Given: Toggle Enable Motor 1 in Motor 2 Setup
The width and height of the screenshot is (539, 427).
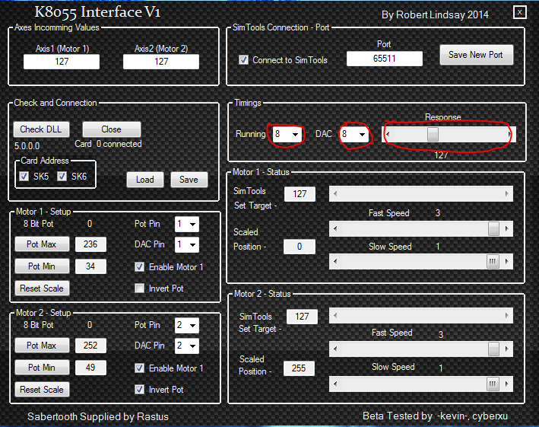Looking at the screenshot, I should pos(140,368).
